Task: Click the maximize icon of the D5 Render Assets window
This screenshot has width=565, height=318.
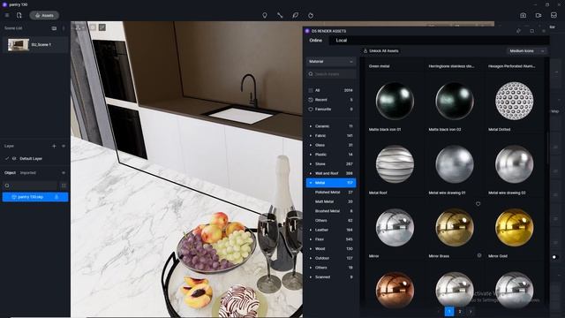Action: 531,31
